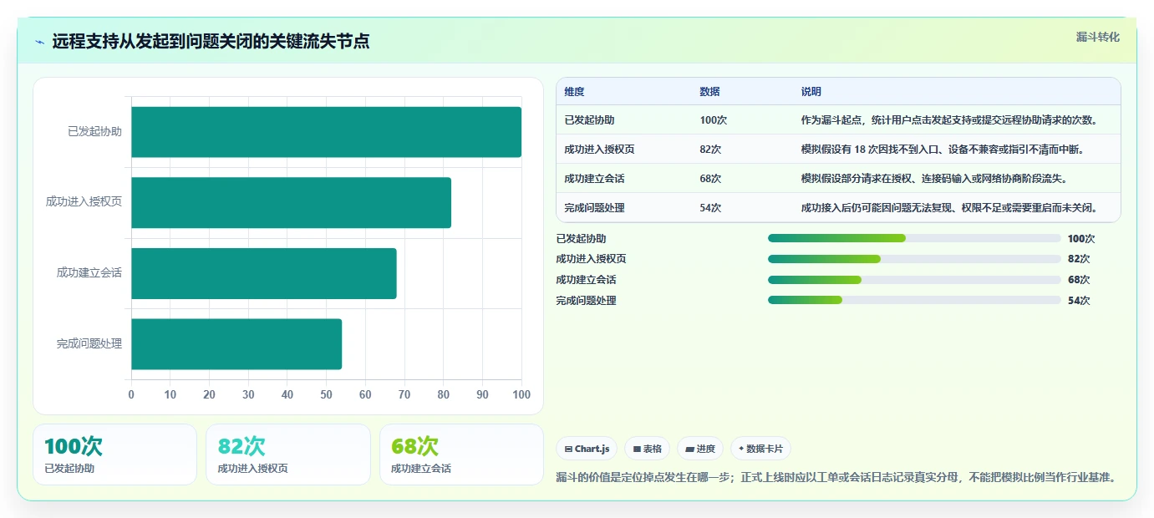Select the 进度 tag chip
The height and width of the screenshot is (518, 1154).
tap(700, 449)
